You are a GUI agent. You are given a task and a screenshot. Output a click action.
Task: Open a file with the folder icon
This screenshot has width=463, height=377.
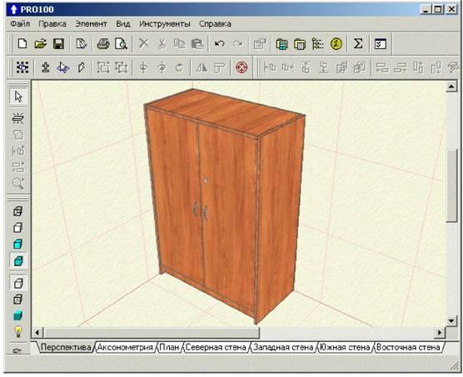pos(41,43)
